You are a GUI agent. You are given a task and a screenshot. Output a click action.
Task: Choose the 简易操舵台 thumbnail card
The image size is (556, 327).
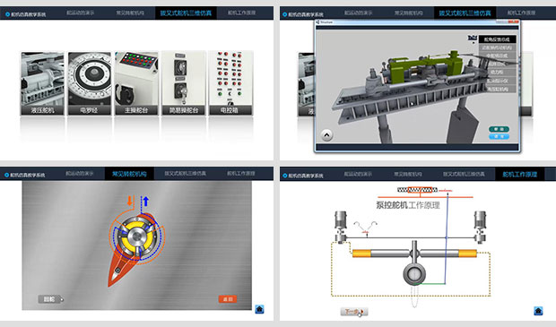click(184, 83)
